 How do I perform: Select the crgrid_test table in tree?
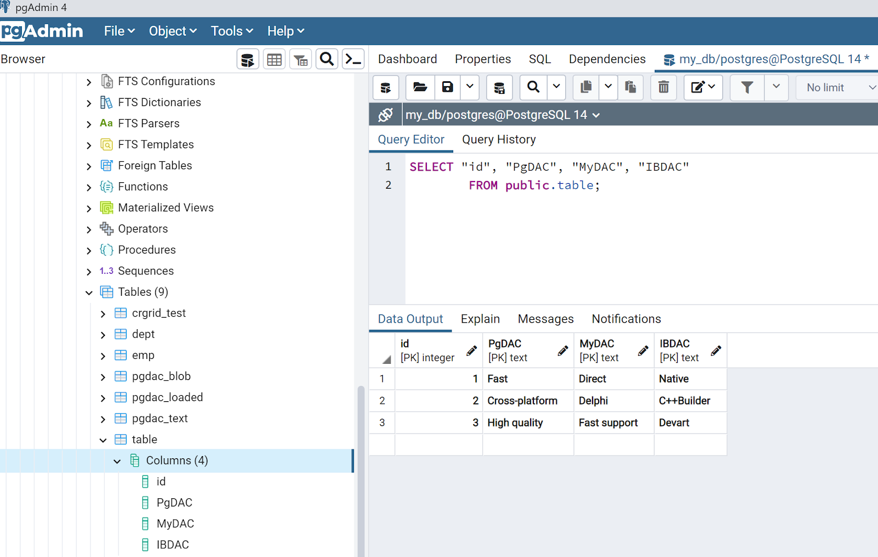point(159,313)
